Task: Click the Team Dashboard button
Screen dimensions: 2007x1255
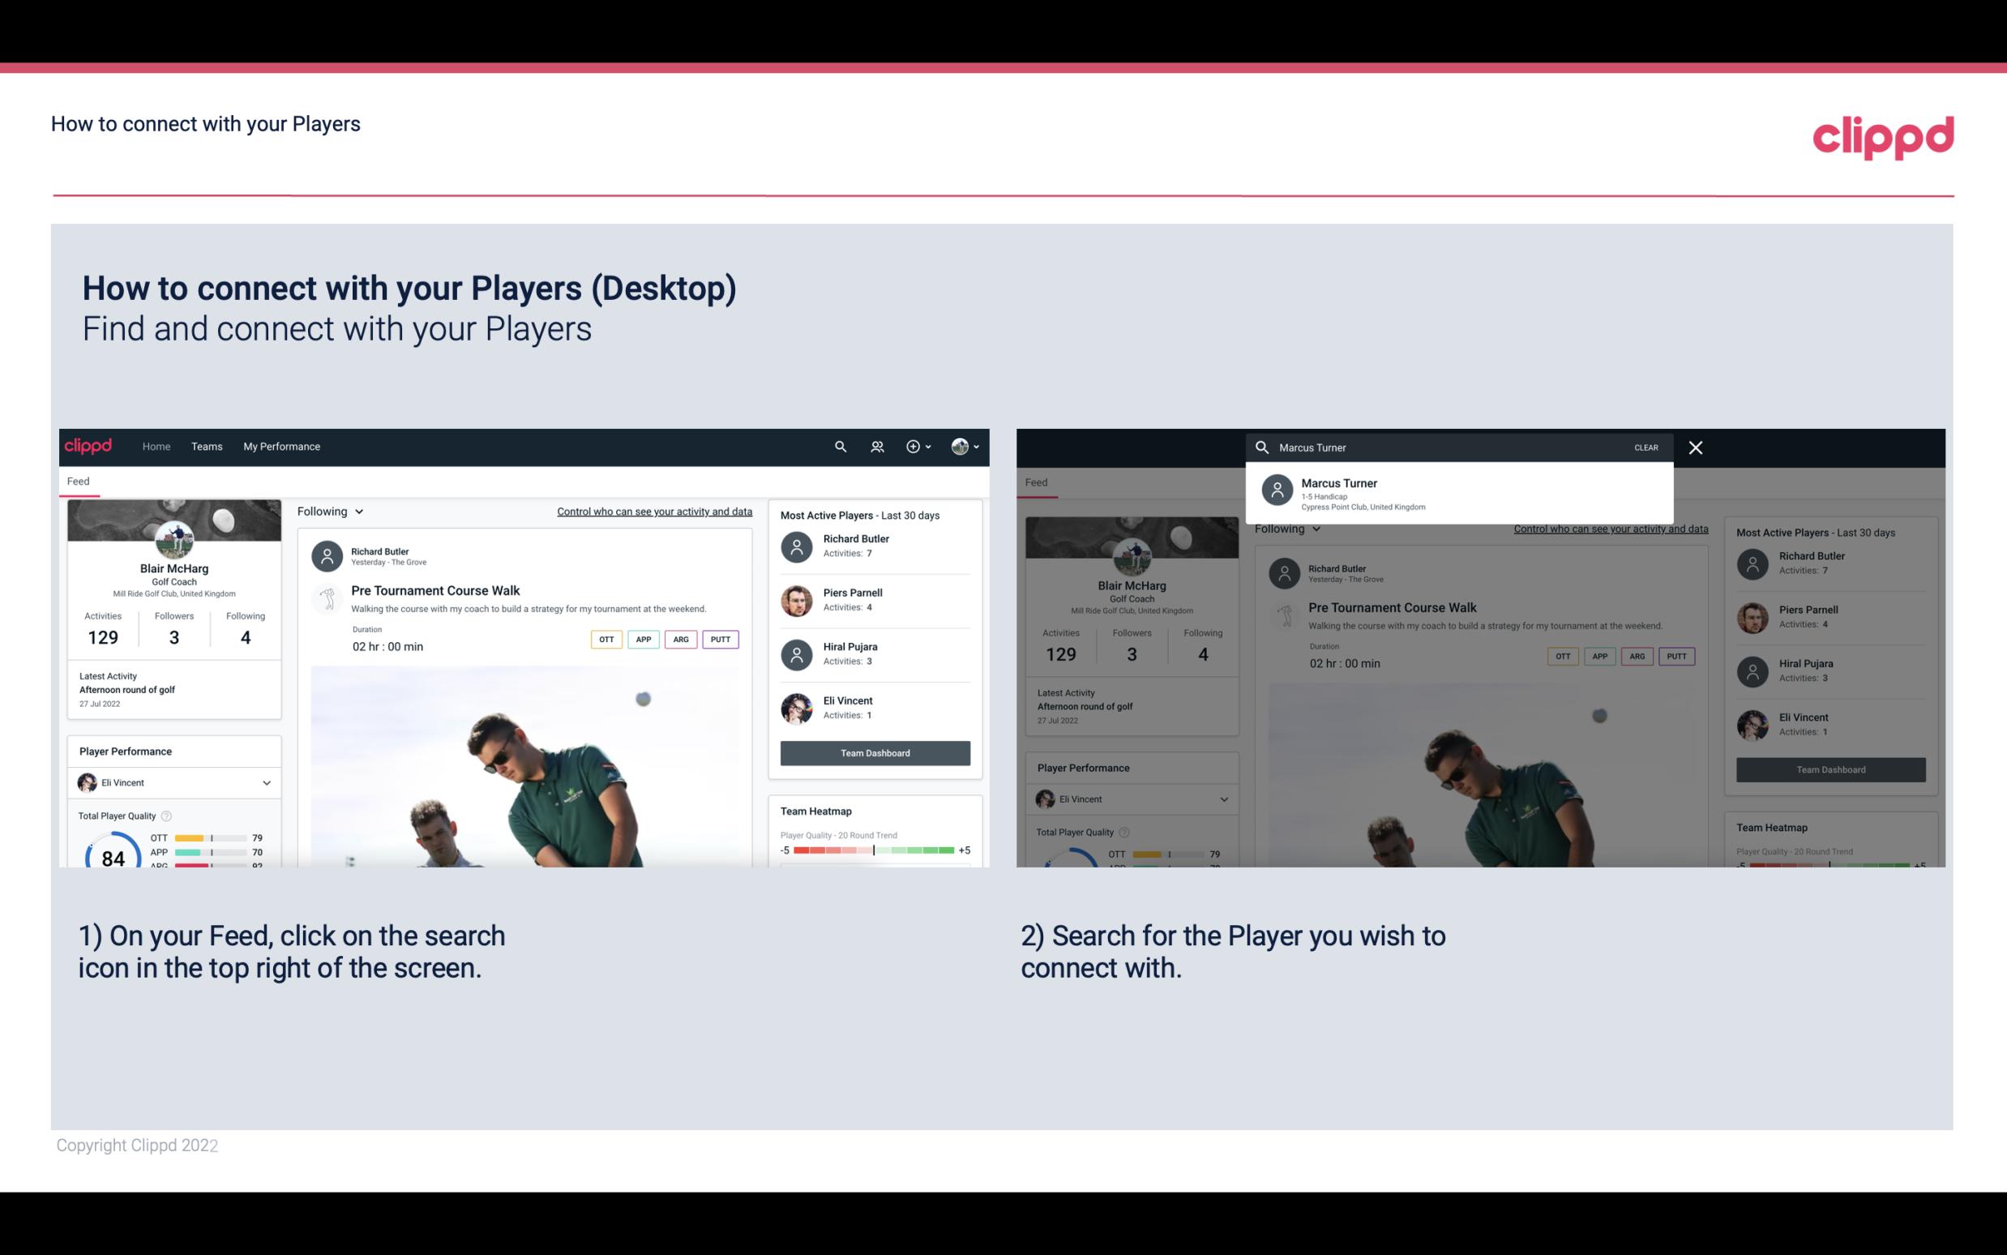Action: point(874,752)
